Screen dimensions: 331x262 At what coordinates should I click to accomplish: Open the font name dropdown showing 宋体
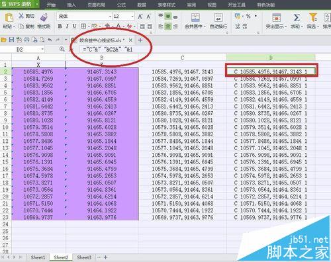(110, 17)
